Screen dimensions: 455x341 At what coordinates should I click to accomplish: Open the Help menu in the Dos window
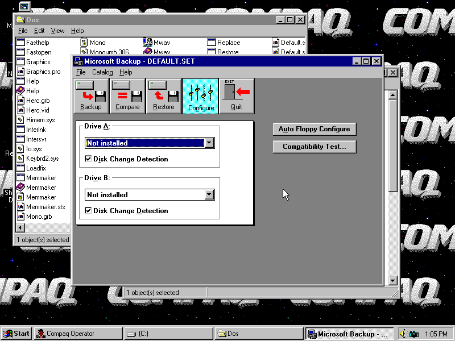point(77,31)
